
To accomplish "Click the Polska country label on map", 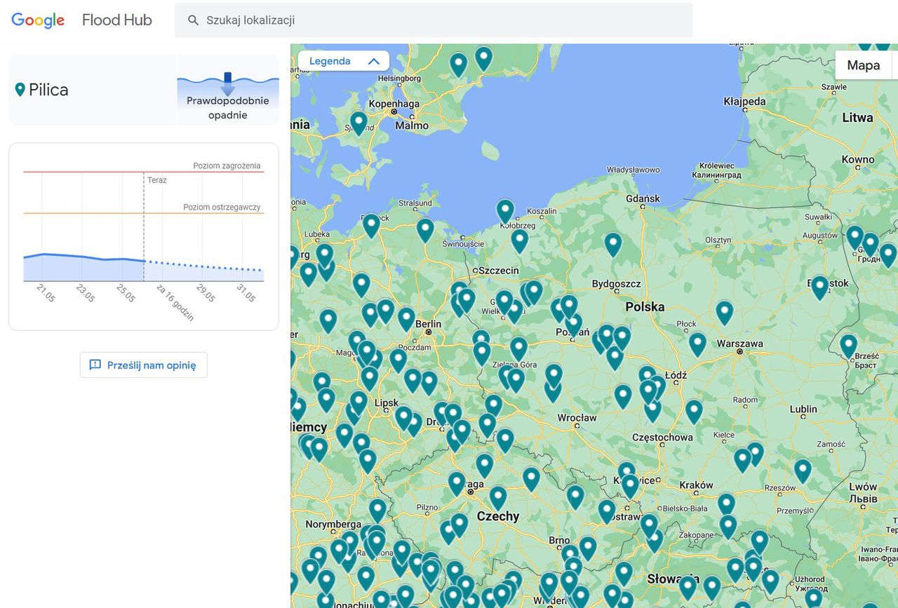I will pyautogui.click(x=645, y=306).
